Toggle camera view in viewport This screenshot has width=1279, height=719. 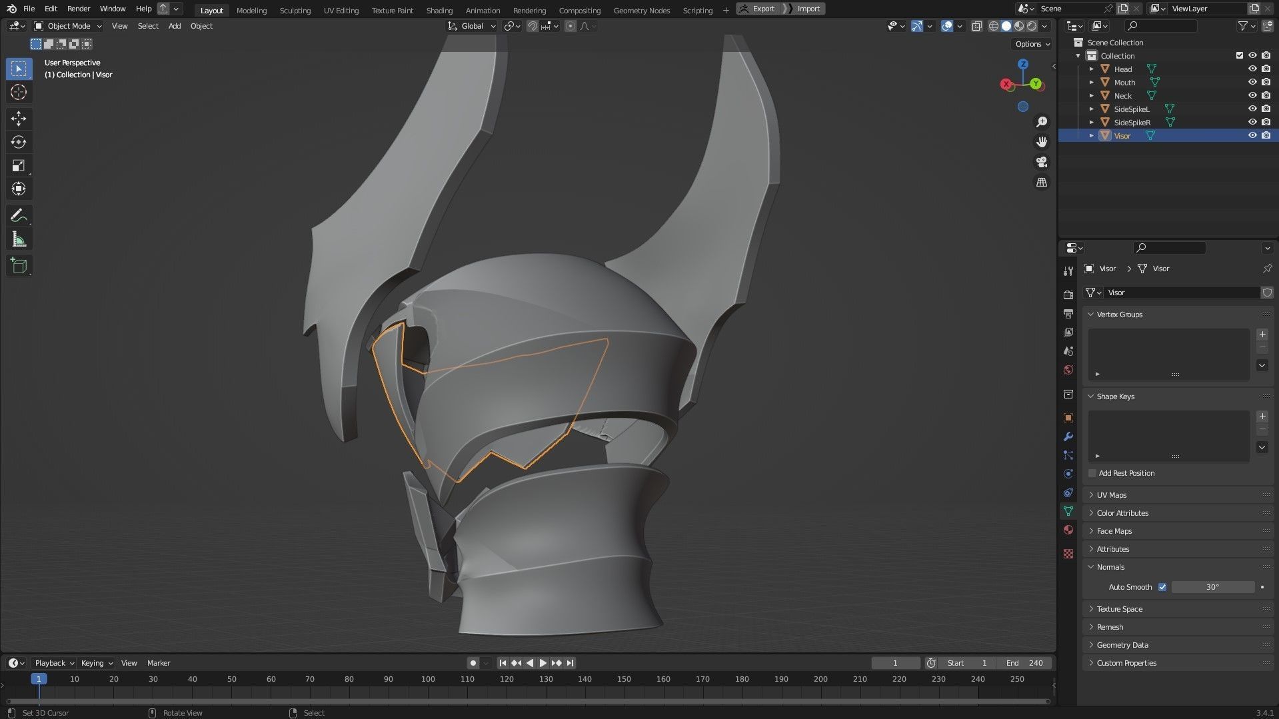1041,162
